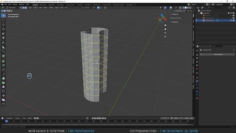The image size is (236, 133).
Task: Click red X axis on navigation gizmo
Action: [165, 19]
